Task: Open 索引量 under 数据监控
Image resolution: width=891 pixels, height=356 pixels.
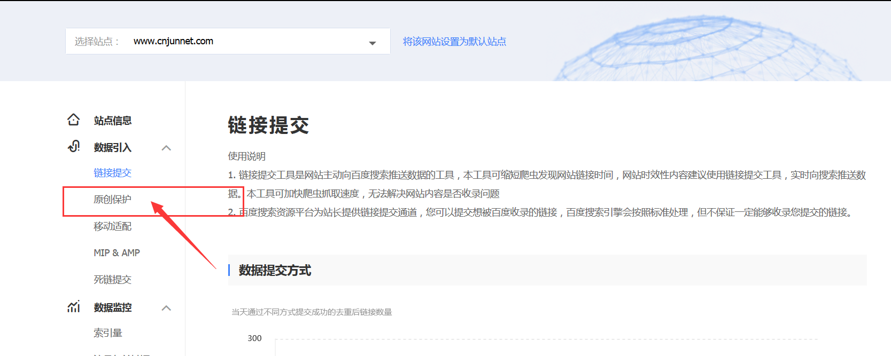Action: pos(108,333)
